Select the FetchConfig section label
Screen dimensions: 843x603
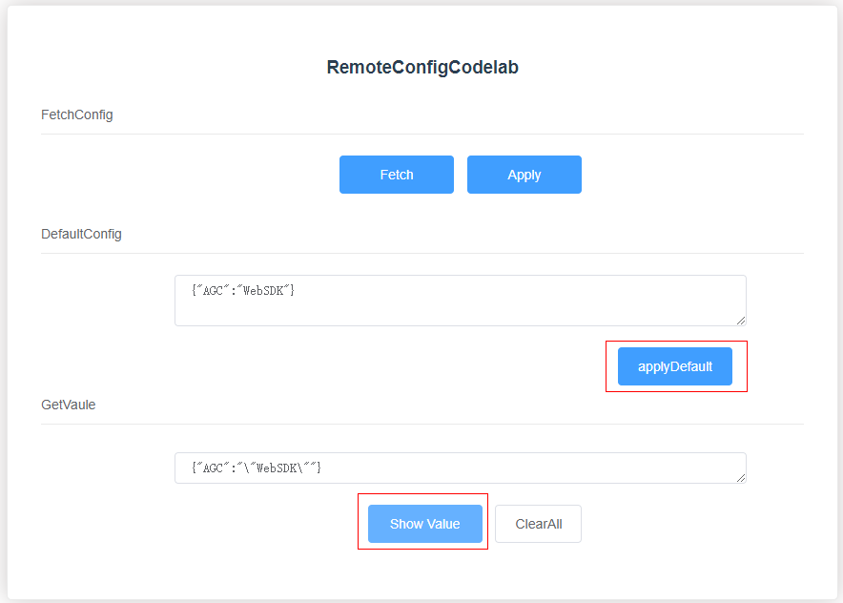coord(76,114)
